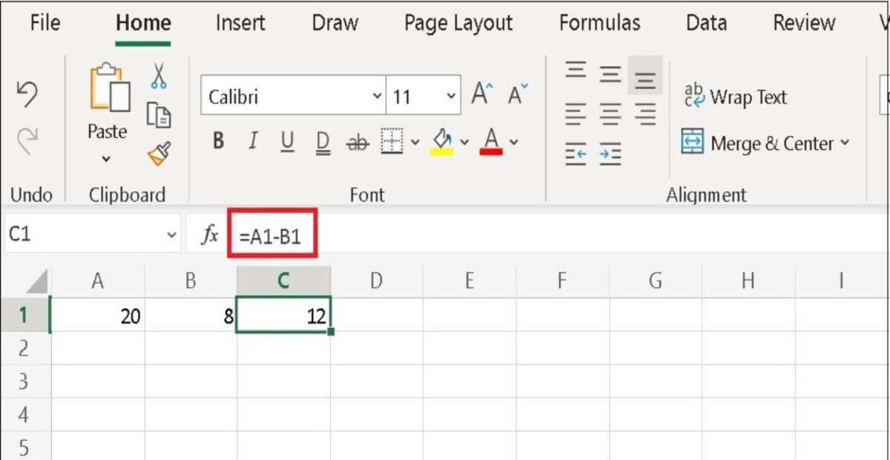The width and height of the screenshot is (890, 460).
Task: Open the Data tab
Action: tap(706, 23)
